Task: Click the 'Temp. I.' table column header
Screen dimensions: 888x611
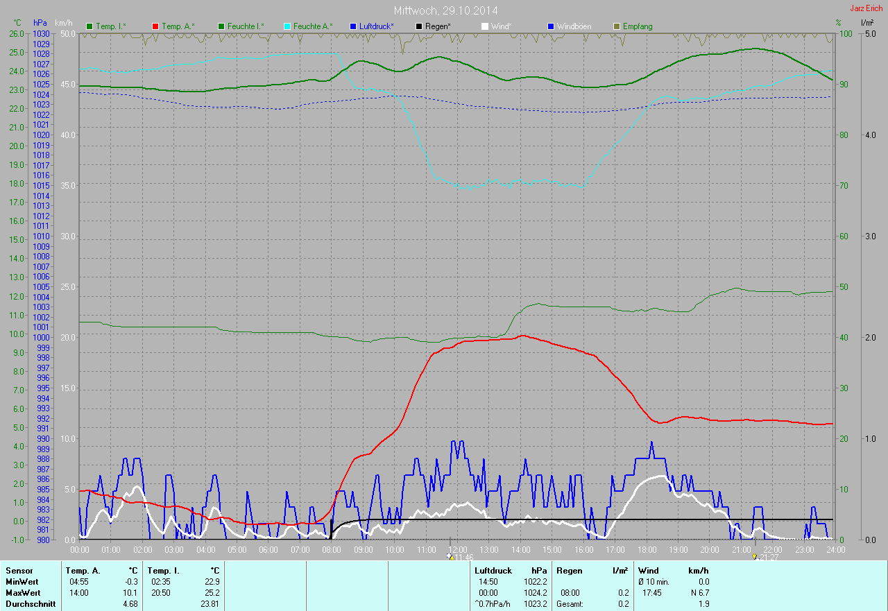Action: (162, 571)
